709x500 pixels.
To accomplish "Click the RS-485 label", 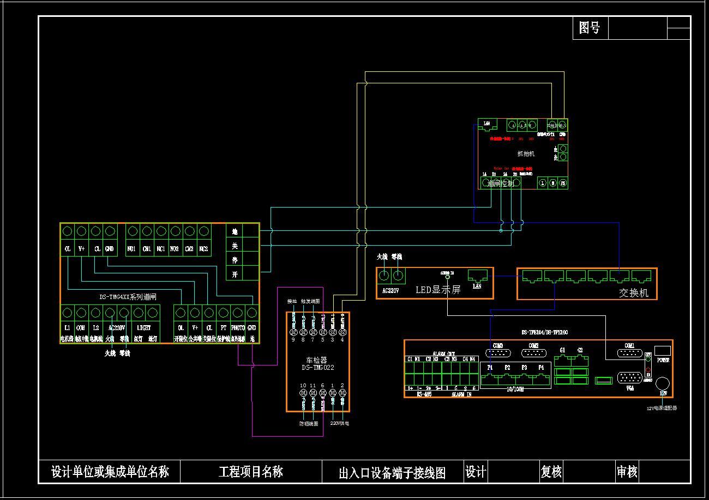I will pyautogui.click(x=424, y=394).
